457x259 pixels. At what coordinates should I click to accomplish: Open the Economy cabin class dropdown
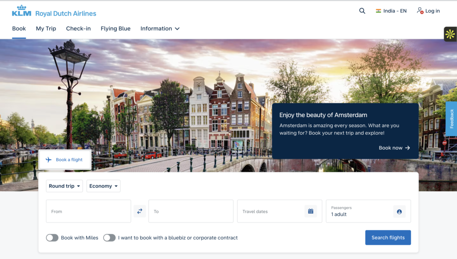coord(104,186)
